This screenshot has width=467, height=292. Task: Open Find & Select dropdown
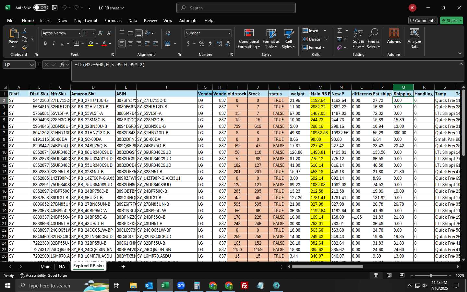[373, 39]
